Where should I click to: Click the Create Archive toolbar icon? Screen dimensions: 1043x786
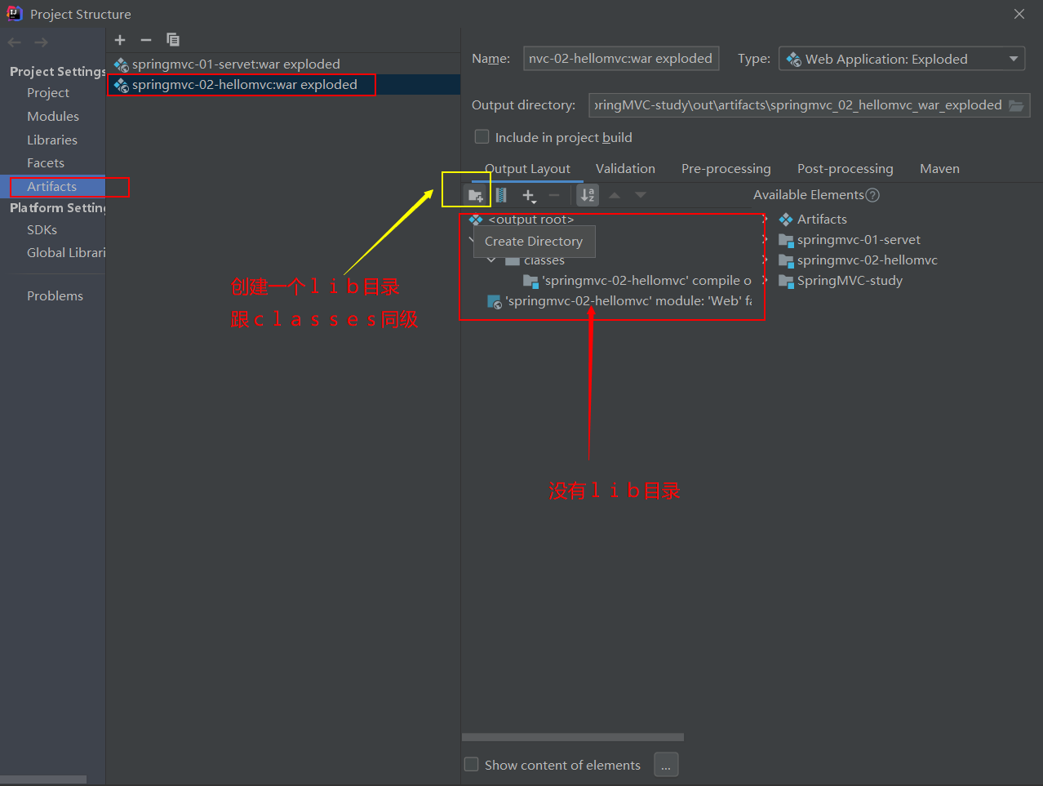click(501, 195)
